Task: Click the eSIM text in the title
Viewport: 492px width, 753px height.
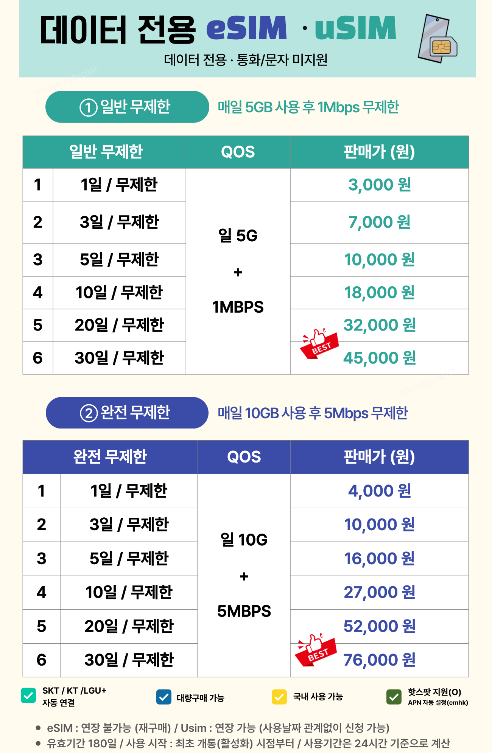Action: click(247, 28)
